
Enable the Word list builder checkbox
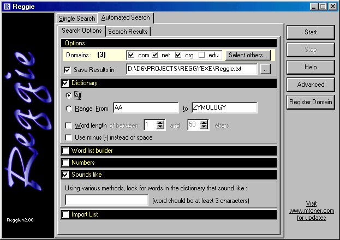(65, 151)
